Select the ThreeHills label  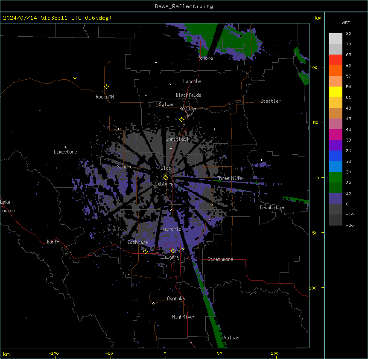[229, 178]
